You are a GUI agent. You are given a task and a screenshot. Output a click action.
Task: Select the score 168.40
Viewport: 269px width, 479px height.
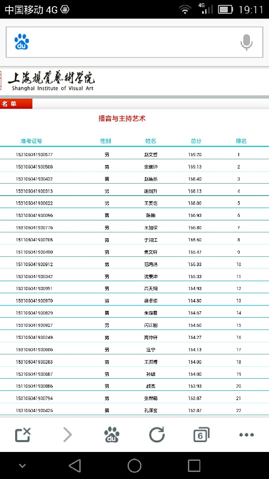tap(195, 179)
